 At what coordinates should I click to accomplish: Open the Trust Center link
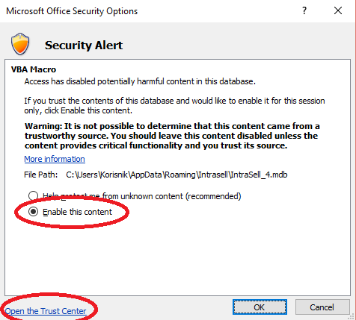(x=46, y=311)
